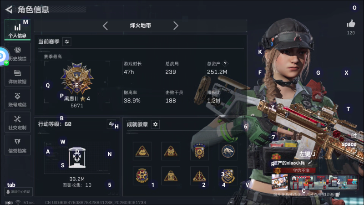This screenshot has width=364, height=205.
Task: Click the share icon beside the weapon
Action: point(354,135)
